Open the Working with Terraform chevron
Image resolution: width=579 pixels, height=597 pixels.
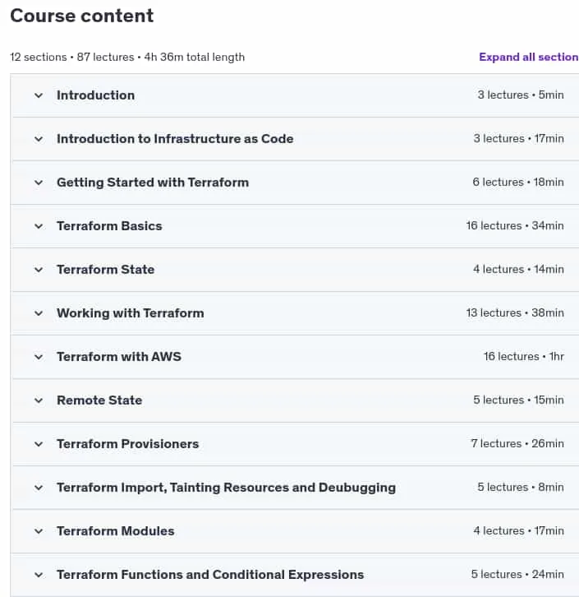39,313
